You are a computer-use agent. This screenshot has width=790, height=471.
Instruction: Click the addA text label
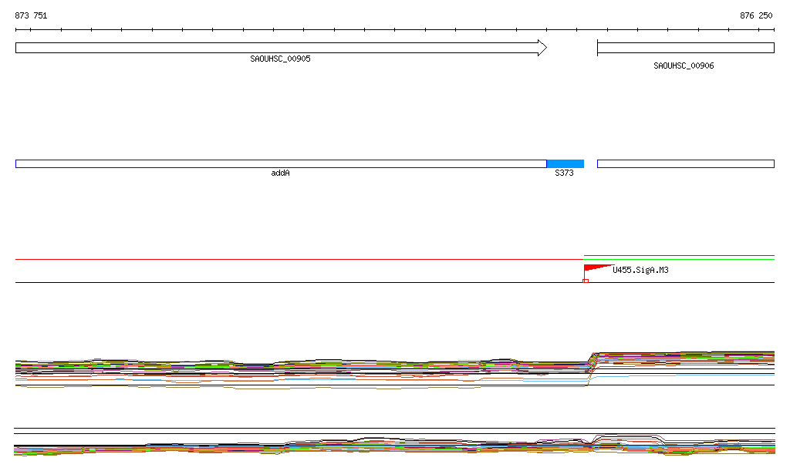point(280,173)
